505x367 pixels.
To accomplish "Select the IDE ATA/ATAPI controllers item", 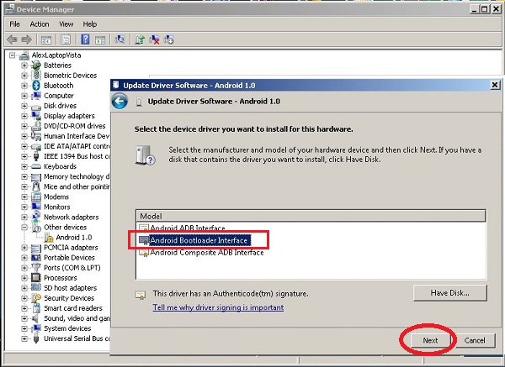I will click(77, 146).
